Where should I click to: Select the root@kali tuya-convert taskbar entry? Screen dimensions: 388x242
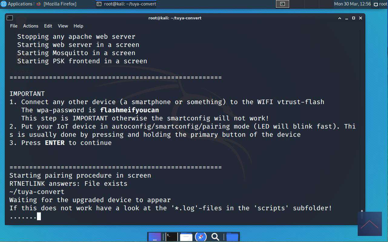[126, 4]
